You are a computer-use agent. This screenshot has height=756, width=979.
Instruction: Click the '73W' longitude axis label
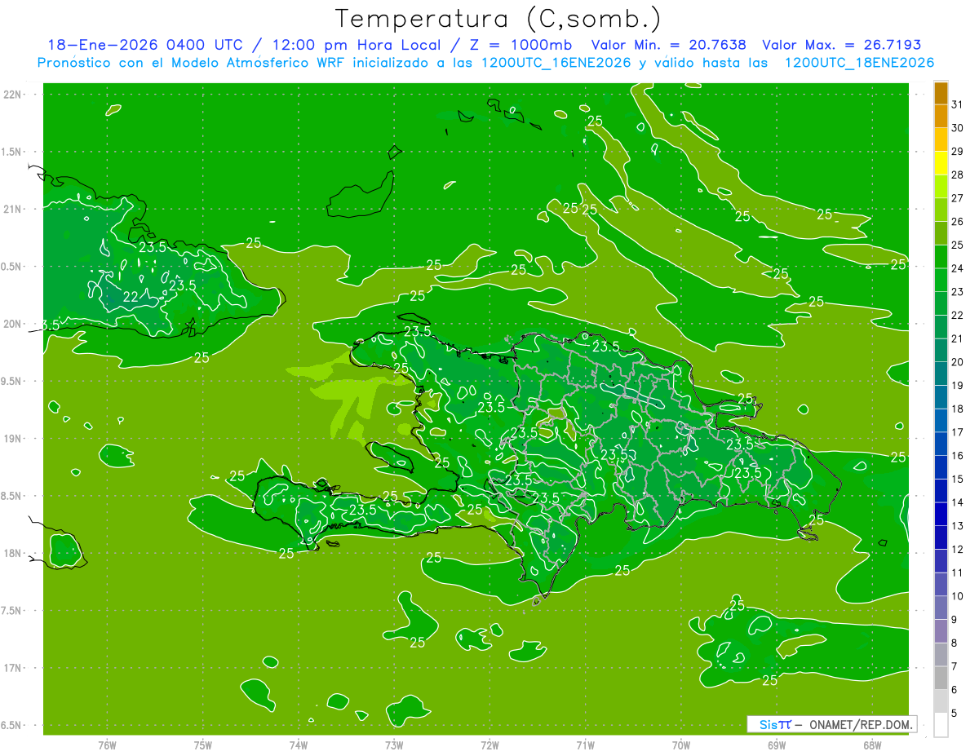click(394, 745)
